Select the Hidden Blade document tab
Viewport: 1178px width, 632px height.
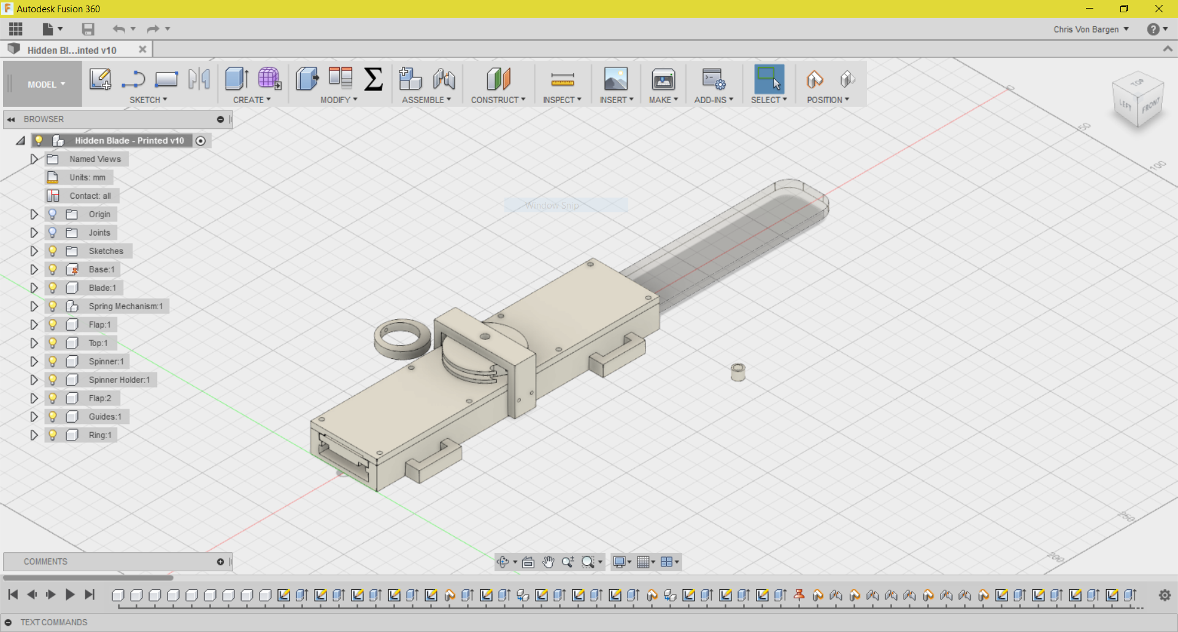[x=71, y=49]
